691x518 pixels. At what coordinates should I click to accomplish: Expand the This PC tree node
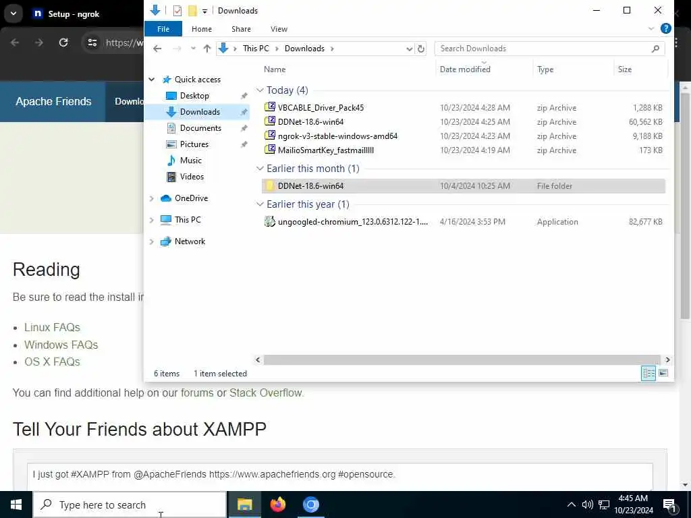click(152, 220)
